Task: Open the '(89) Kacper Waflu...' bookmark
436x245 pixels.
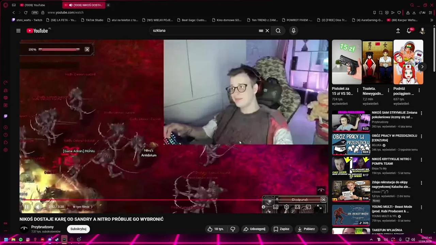Action: (402, 20)
